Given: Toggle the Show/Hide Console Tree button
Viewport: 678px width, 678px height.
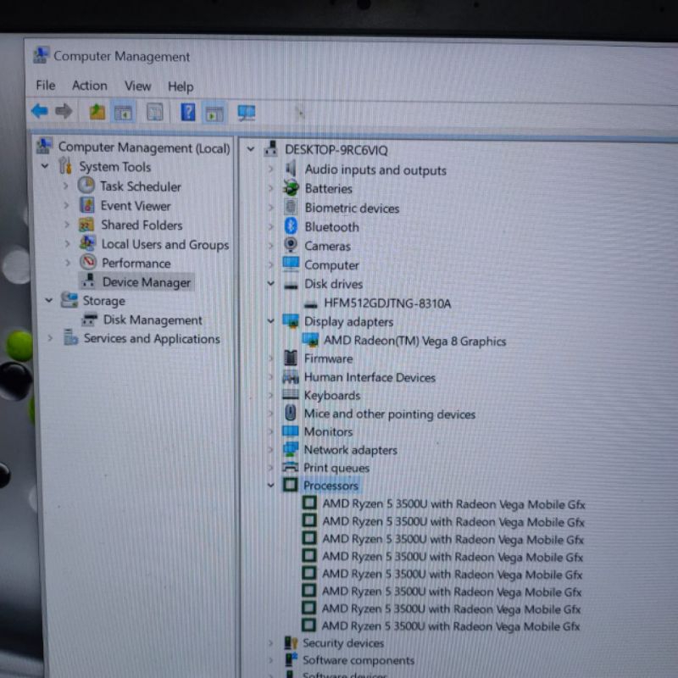Looking at the screenshot, I should click(124, 112).
